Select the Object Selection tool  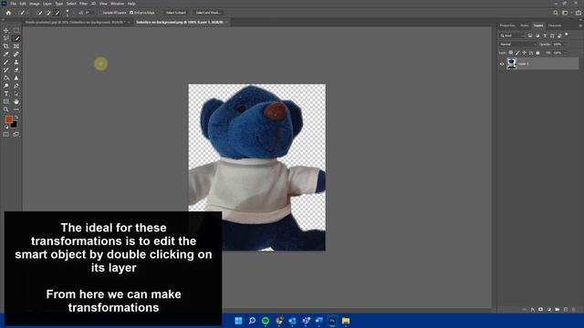(6, 38)
